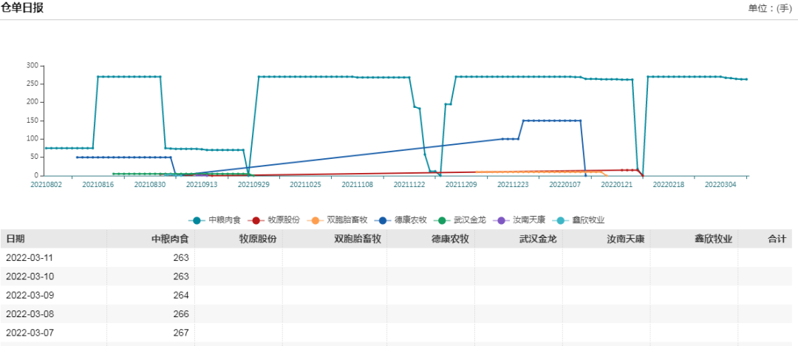
Task: Click x-axis label 20210929
Action: tap(253, 185)
